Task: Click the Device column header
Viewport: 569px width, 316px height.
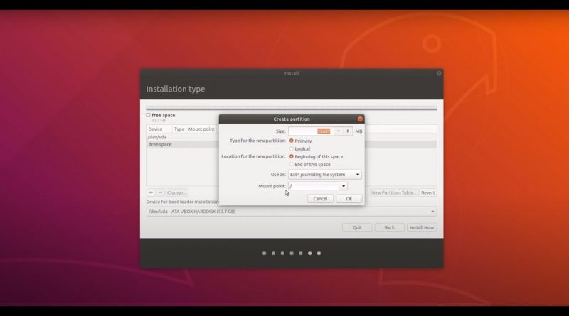Action: 159,129
